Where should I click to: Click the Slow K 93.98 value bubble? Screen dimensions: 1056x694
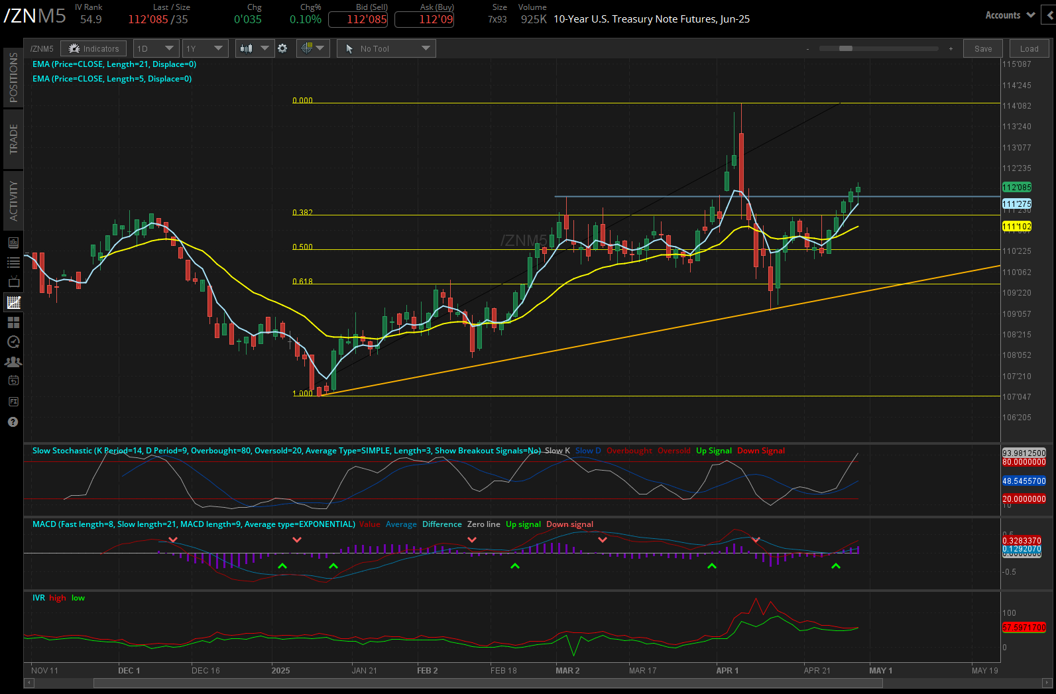(1024, 453)
